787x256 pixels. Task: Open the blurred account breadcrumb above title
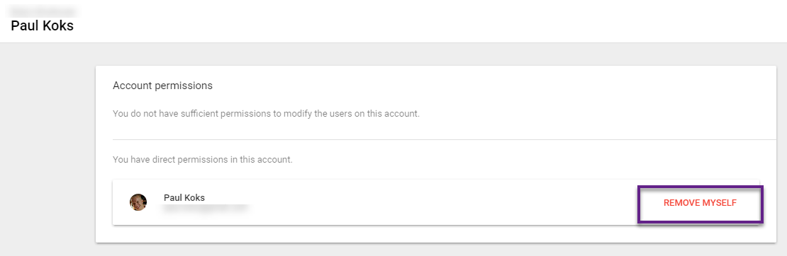coord(44,10)
